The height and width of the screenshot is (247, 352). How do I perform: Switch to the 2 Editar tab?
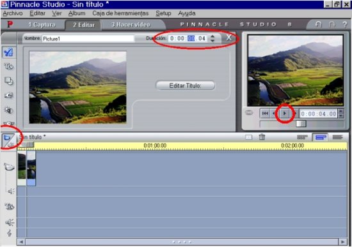coord(83,25)
